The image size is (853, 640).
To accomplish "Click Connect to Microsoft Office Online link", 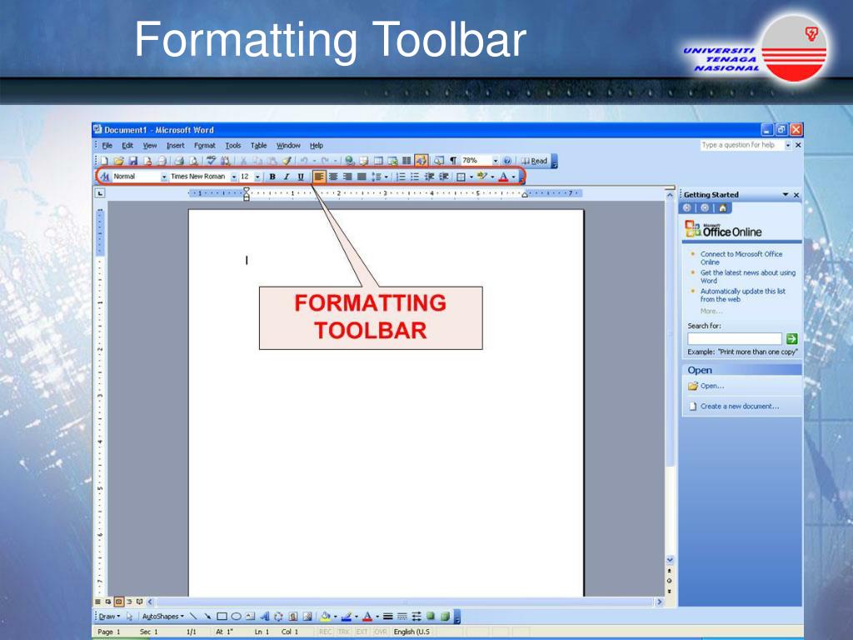I will point(741,258).
